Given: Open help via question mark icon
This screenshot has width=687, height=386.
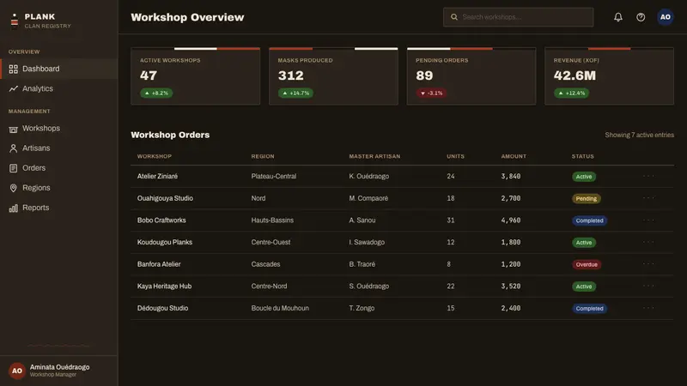Looking at the screenshot, I should tap(641, 17).
